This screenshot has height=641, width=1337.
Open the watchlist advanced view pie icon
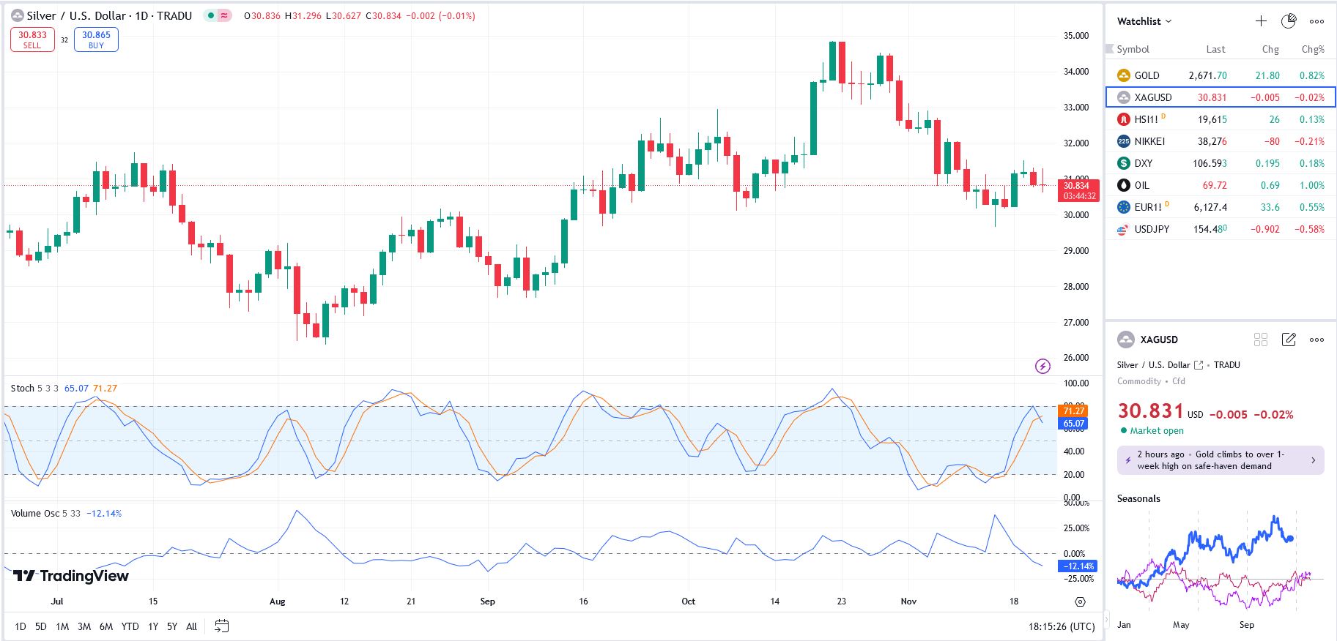click(1289, 21)
